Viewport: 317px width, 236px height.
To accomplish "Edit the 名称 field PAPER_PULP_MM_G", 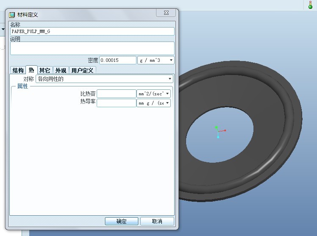I will pyautogui.click(x=92, y=31).
